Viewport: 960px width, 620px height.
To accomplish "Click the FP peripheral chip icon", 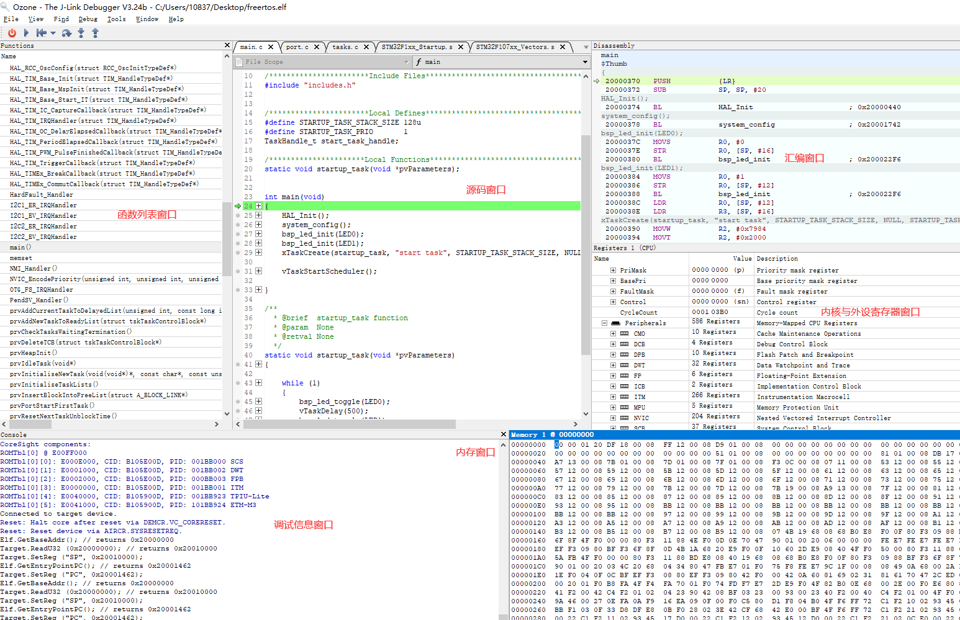I will click(625, 376).
